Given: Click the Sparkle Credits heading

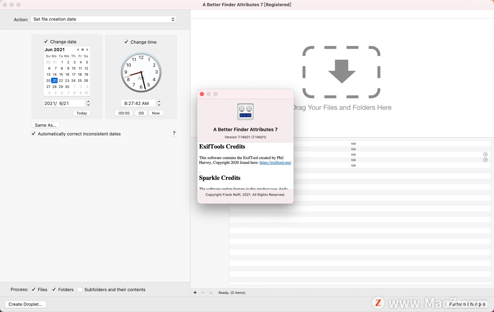Looking at the screenshot, I should pyautogui.click(x=220, y=178).
